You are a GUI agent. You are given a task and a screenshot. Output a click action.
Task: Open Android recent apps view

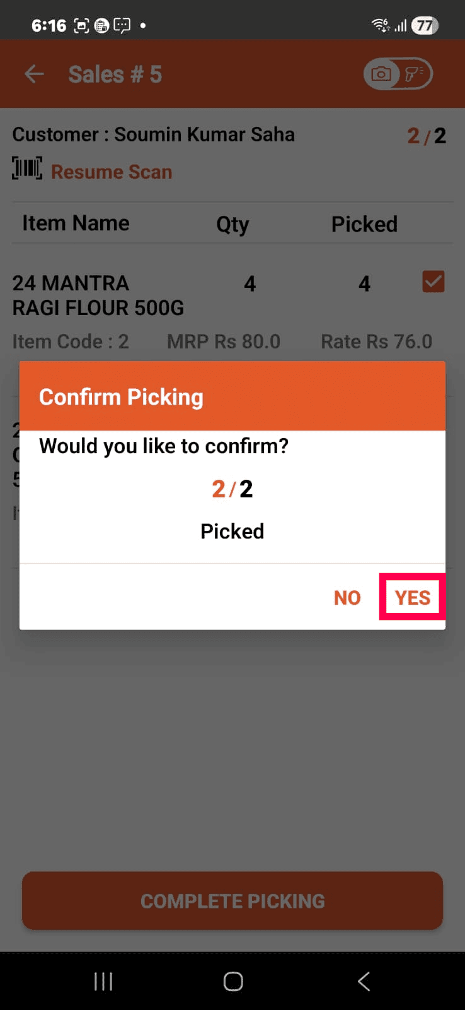103,981
